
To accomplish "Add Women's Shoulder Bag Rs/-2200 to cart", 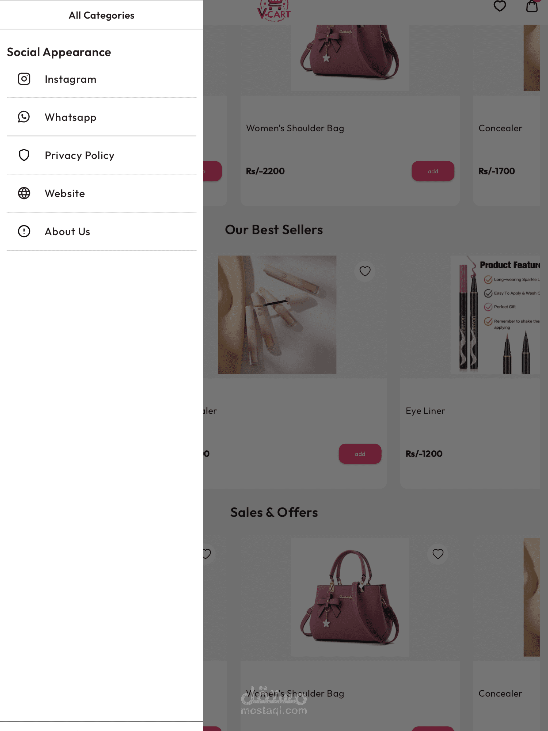I will click(x=433, y=171).
